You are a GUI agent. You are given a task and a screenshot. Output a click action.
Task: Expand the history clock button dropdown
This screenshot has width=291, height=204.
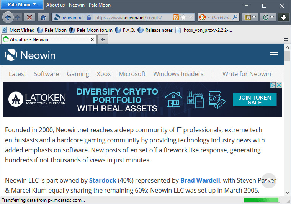coord(272,18)
